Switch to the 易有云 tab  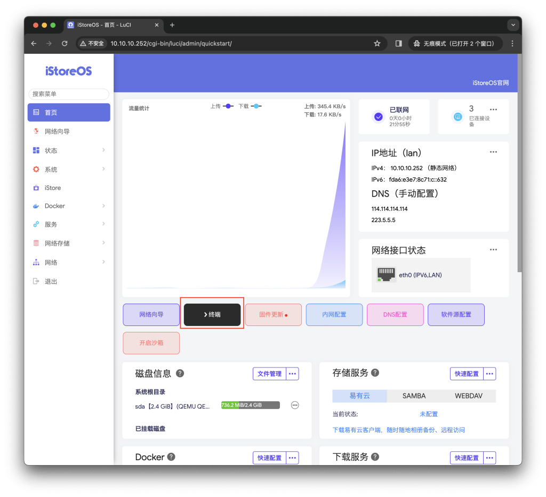point(360,396)
